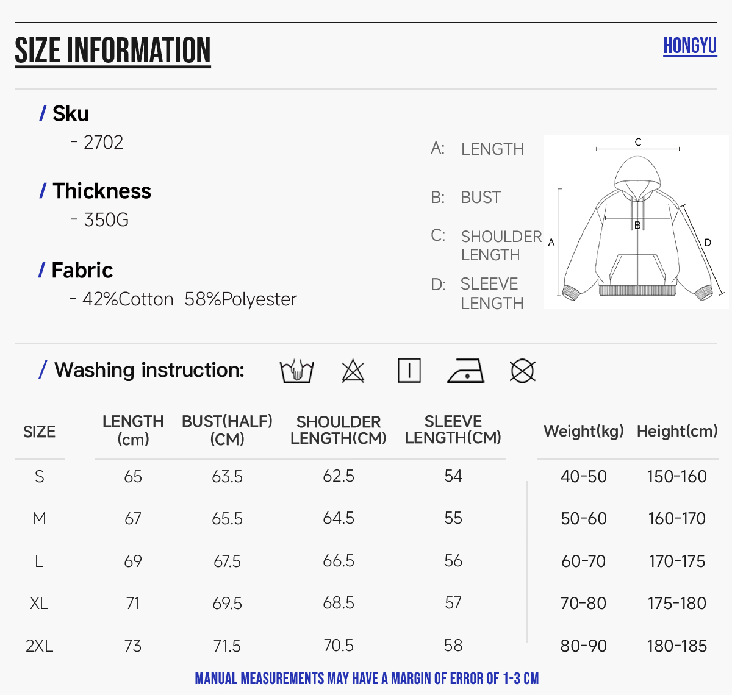Click the C: SHOULDER LENGTH legend entry
This screenshot has height=695, width=732.
click(x=486, y=245)
